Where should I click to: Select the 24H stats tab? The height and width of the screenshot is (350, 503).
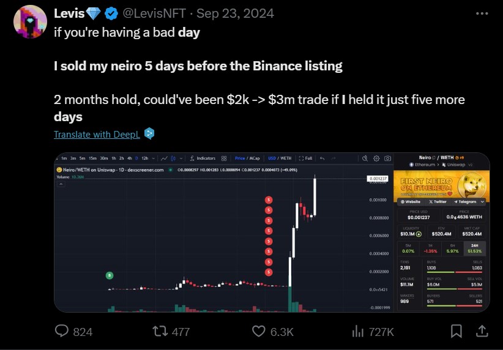(x=475, y=245)
